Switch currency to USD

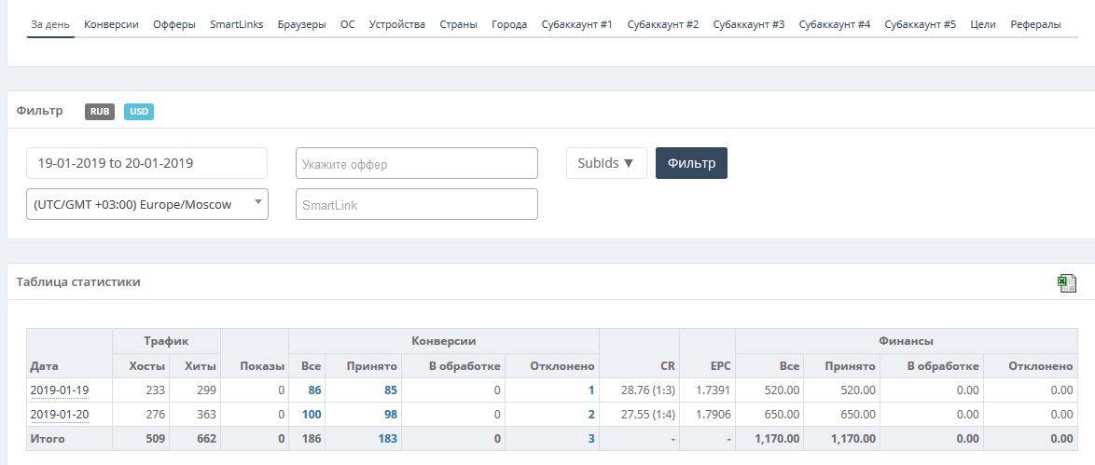click(x=139, y=112)
